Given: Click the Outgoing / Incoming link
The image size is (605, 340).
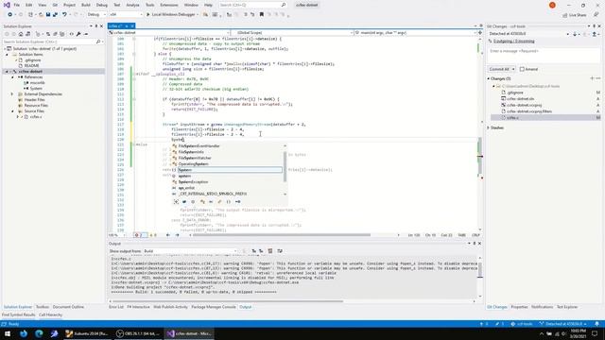Looking at the screenshot, I should coord(513,41).
